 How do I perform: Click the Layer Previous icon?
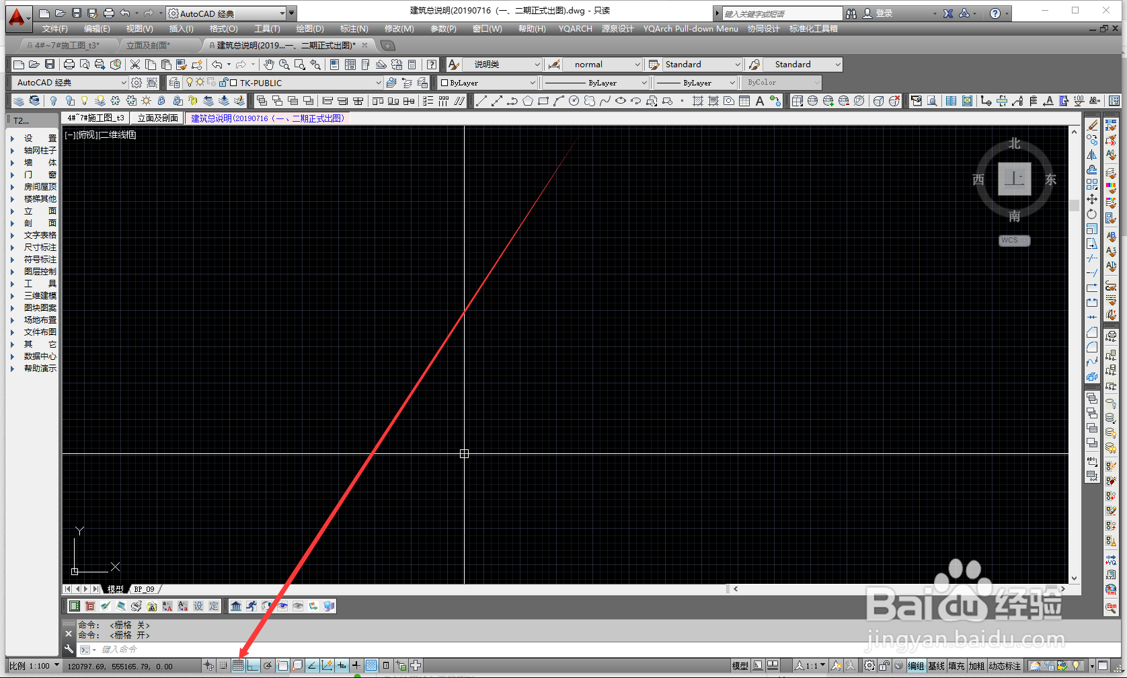tap(406, 83)
